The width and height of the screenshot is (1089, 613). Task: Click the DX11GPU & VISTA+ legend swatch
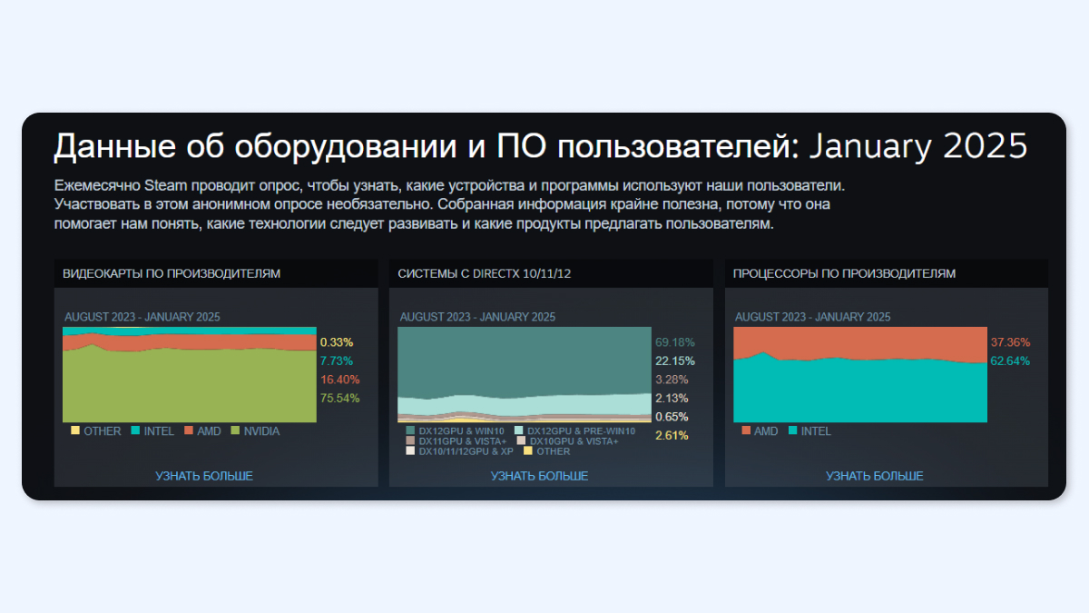(x=410, y=440)
